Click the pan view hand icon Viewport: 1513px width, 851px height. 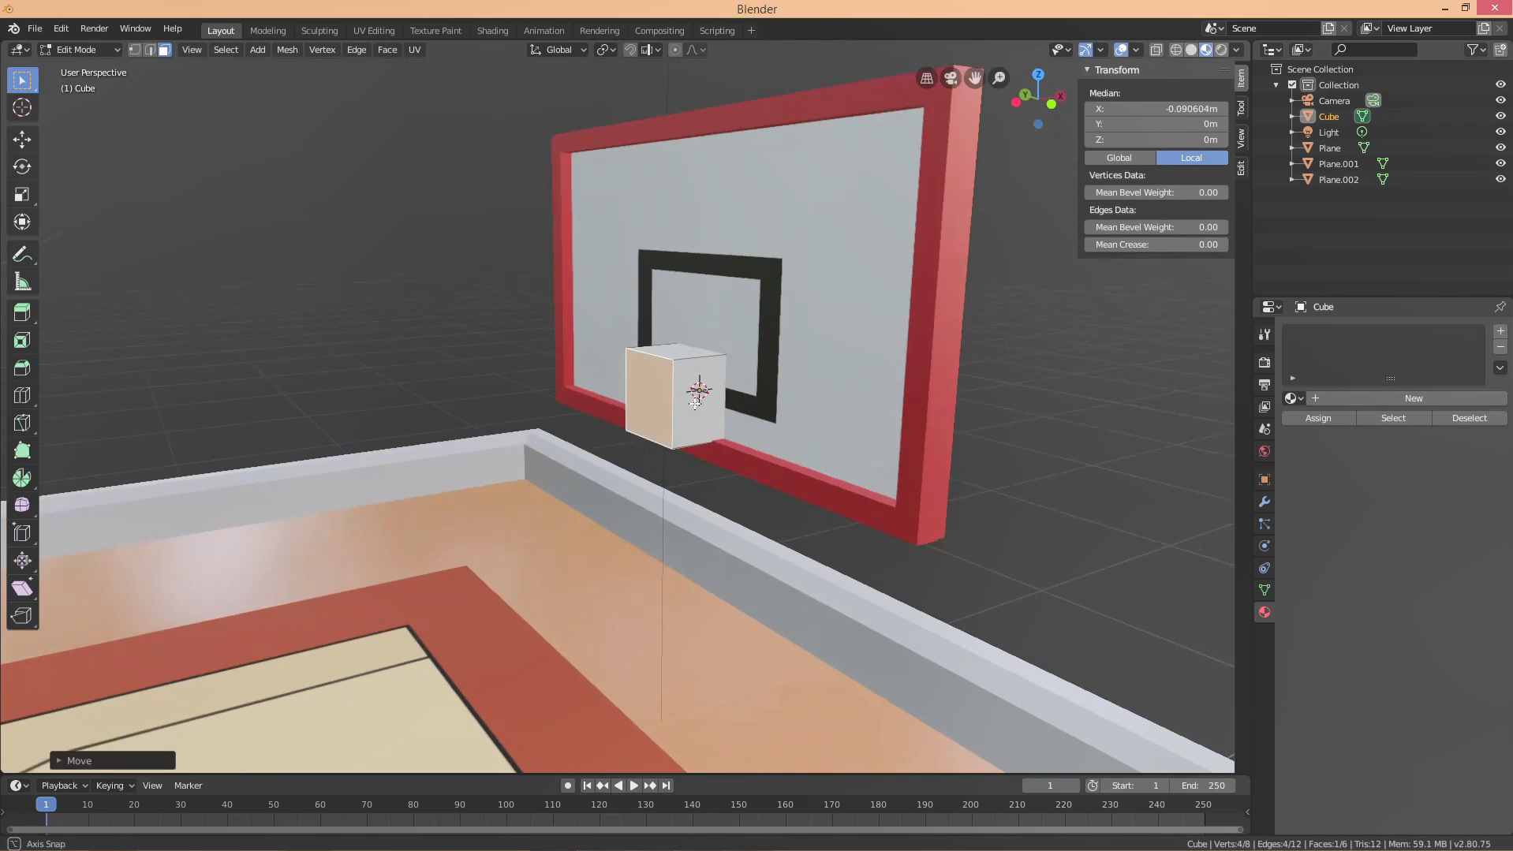pyautogui.click(x=975, y=78)
